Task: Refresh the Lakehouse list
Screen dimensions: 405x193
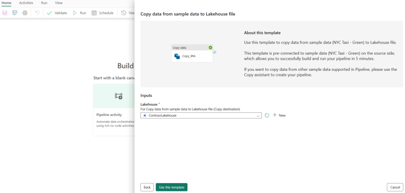Action: pyautogui.click(x=267, y=115)
